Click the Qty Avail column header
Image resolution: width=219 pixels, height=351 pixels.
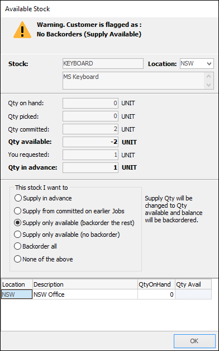coord(193,284)
